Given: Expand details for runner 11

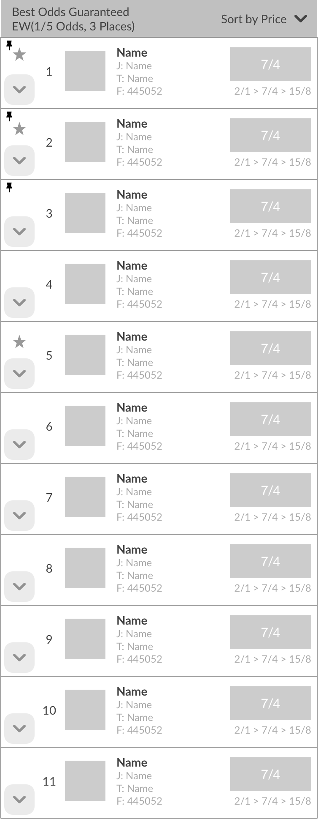Looking at the screenshot, I should (19, 799).
